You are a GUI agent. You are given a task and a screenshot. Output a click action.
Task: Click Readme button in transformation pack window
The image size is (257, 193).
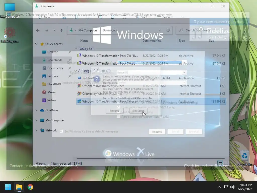(157, 132)
